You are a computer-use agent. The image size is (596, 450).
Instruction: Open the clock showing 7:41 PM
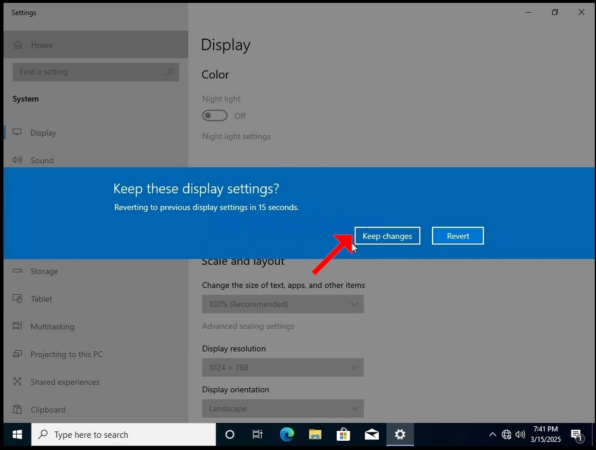click(545, 434)
